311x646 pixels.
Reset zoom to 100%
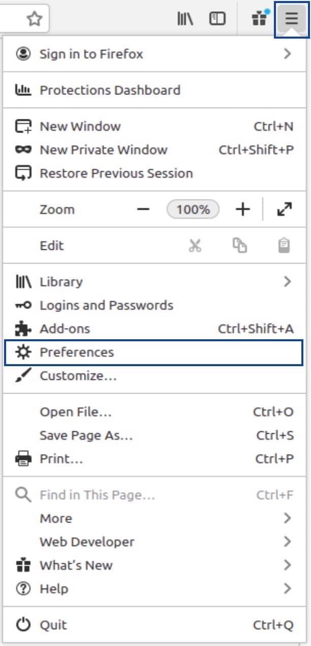[x=193, y=209]
